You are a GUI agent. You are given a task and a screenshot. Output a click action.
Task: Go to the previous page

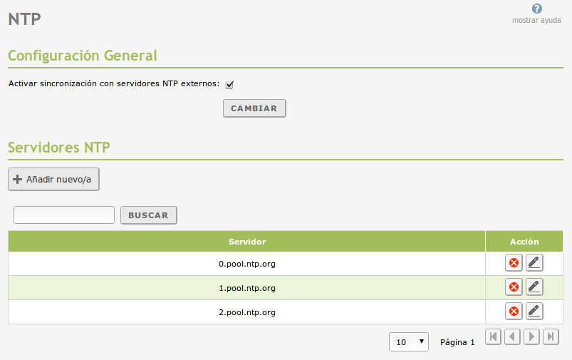point(512,337)
